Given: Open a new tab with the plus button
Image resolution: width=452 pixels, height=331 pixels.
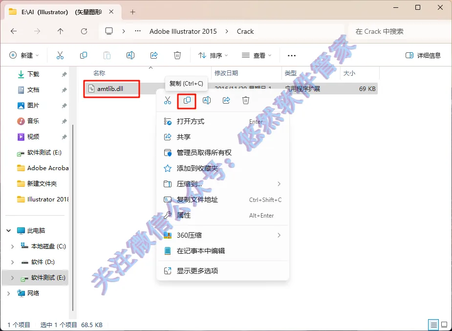Looking at the screenshot, I should [x=132, y=12].
